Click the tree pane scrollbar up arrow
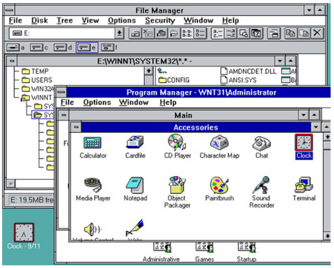 click(x=149, y=71)
